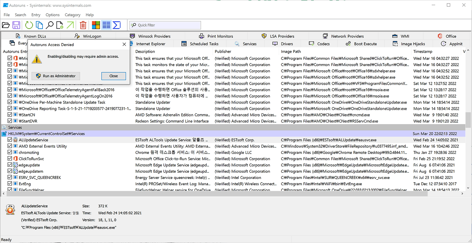Delete the selected entry with trash icon

click(83, 25)
